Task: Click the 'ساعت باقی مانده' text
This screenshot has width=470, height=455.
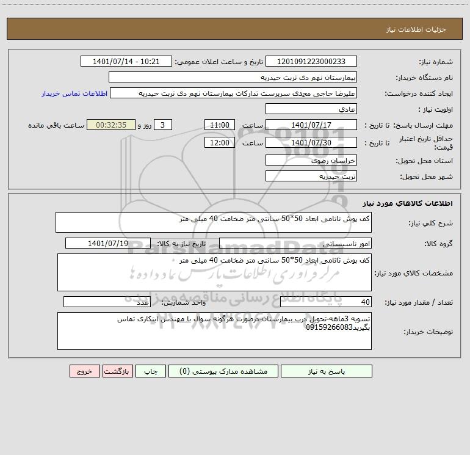Action: 56,125
